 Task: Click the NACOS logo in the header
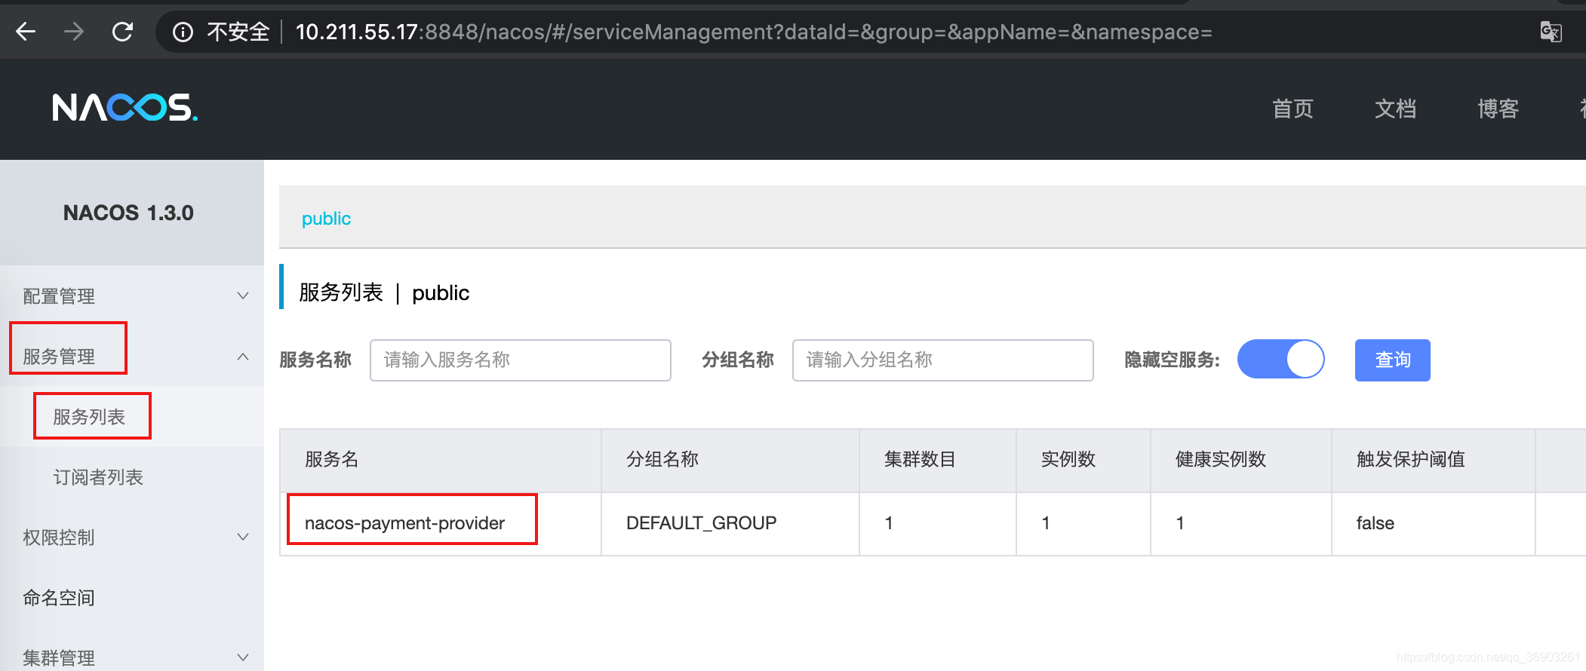tap(125, 108)
